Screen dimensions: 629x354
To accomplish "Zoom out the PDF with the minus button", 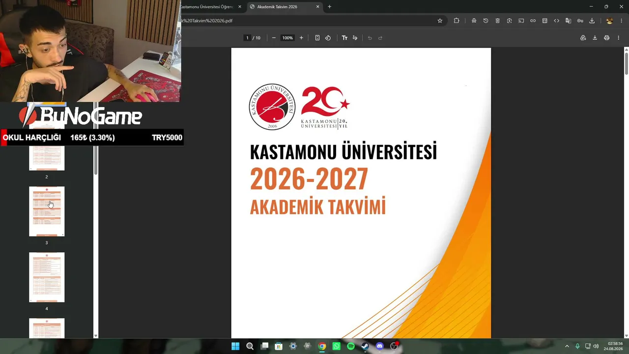I will (x=274, y=38).
